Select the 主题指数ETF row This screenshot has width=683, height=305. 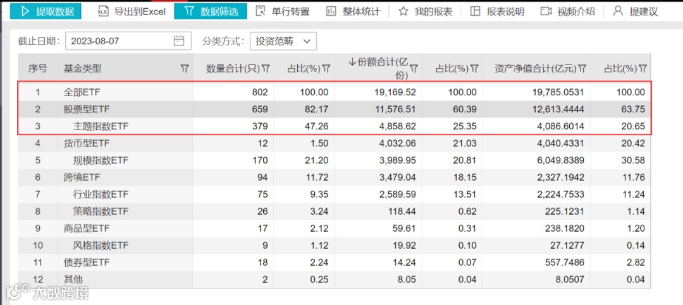pos(334,126)
